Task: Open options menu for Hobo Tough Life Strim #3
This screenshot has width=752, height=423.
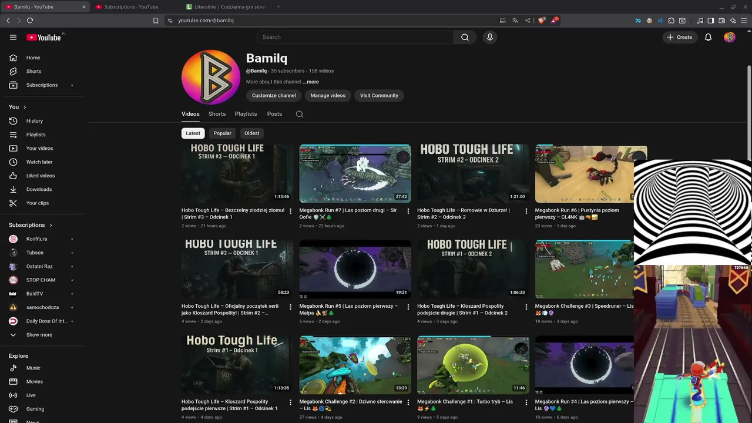Action: [x=290, y=210]
